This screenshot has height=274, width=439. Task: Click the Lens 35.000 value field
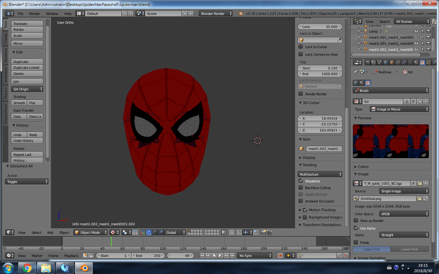(x=320, y=26)
